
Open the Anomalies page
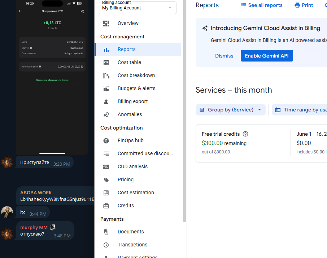pyautogui.click(x=138, y=115)
